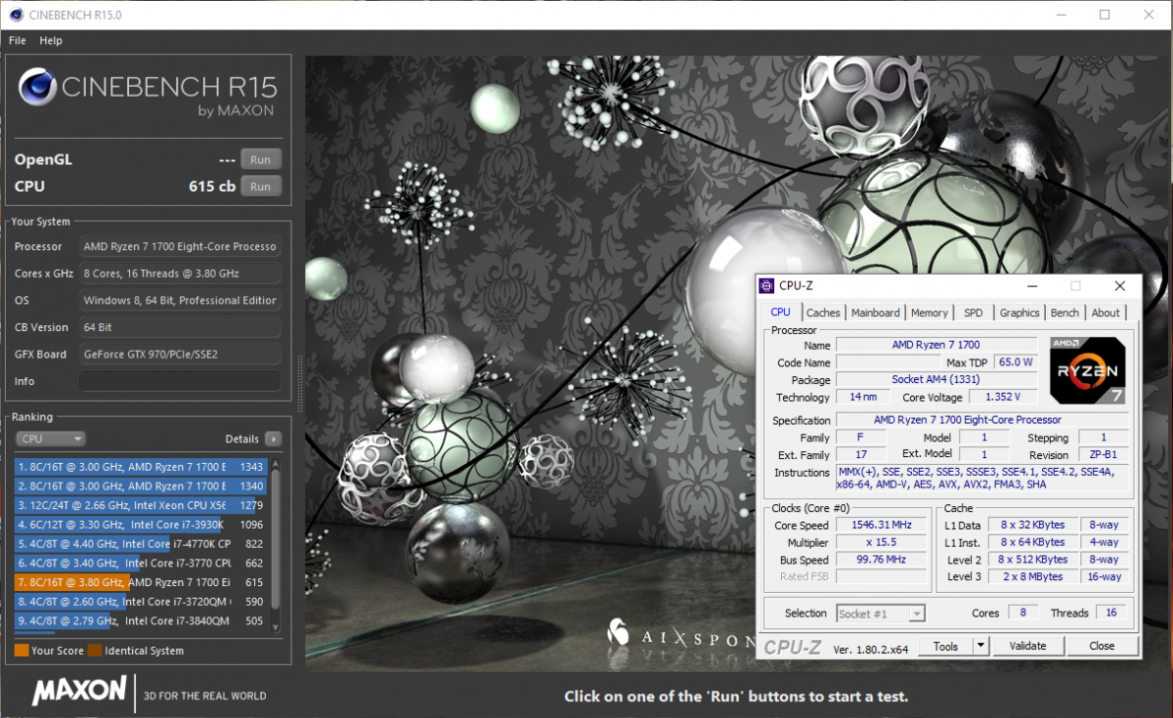Select ranking row 1 Ryzen 7 1700 score 1343
1173x718 pixels.
tap(141, 467)
